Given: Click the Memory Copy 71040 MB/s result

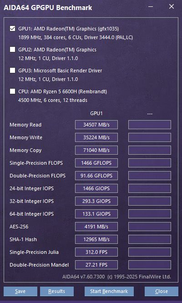Looking at the screenshot, I should (x=96, y=150).
